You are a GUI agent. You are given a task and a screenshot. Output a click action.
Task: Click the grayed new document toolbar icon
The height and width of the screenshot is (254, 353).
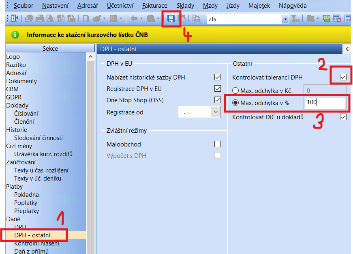coord(86,19)
